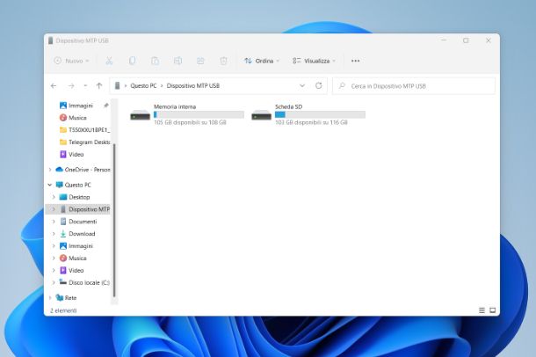Open the Visualizza view dropdown
Screen dimensions: 536x357
(x=314, y=61)
